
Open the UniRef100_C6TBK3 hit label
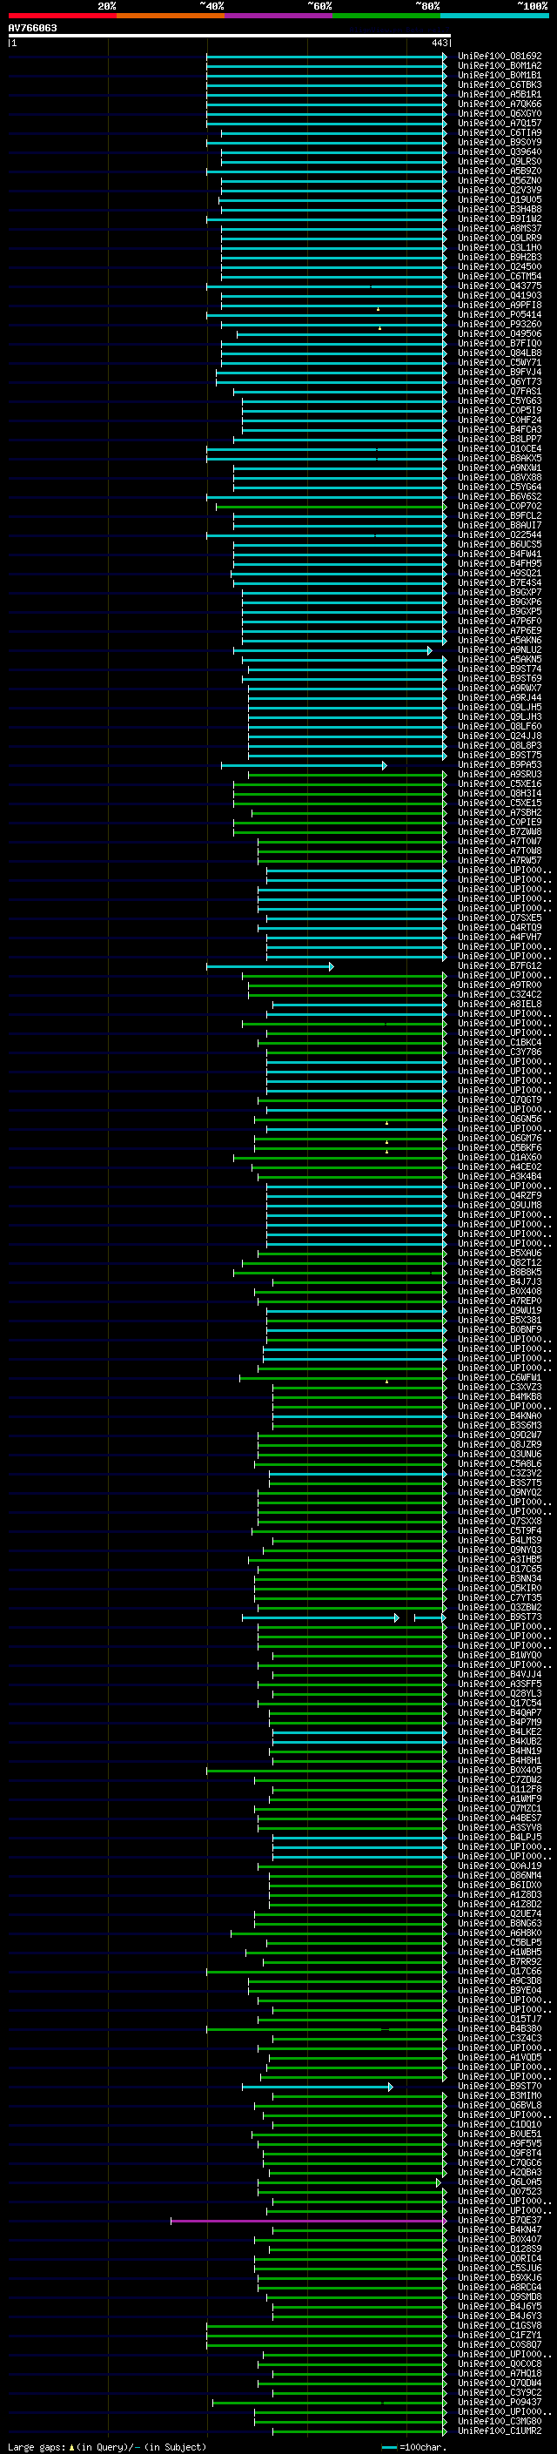coord(500,84)
